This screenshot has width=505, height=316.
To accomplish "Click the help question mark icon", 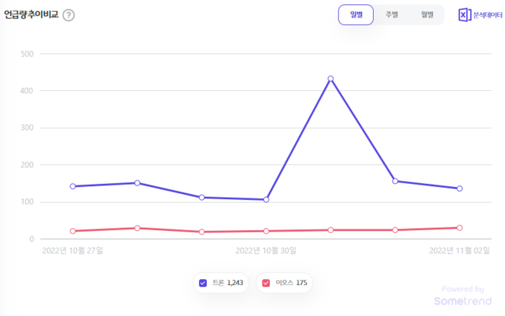I will pyautogui.click(x=69, y=15).
